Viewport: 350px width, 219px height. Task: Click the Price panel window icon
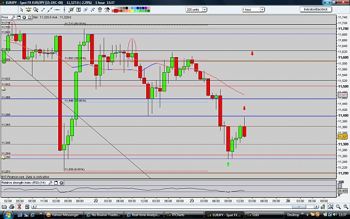18,17
